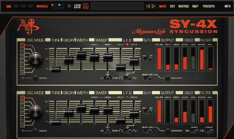Click upper module osc mode rotary knob
This screenshot has width=234, height=139.
pyautogui.click(x=35, y=59)
